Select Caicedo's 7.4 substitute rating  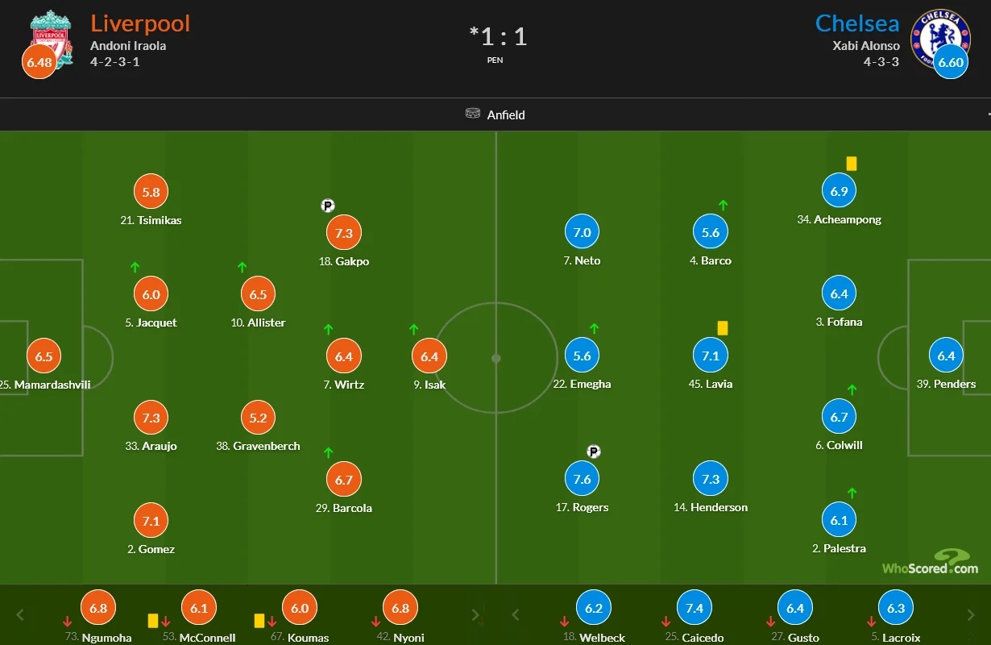click(695, 609)
